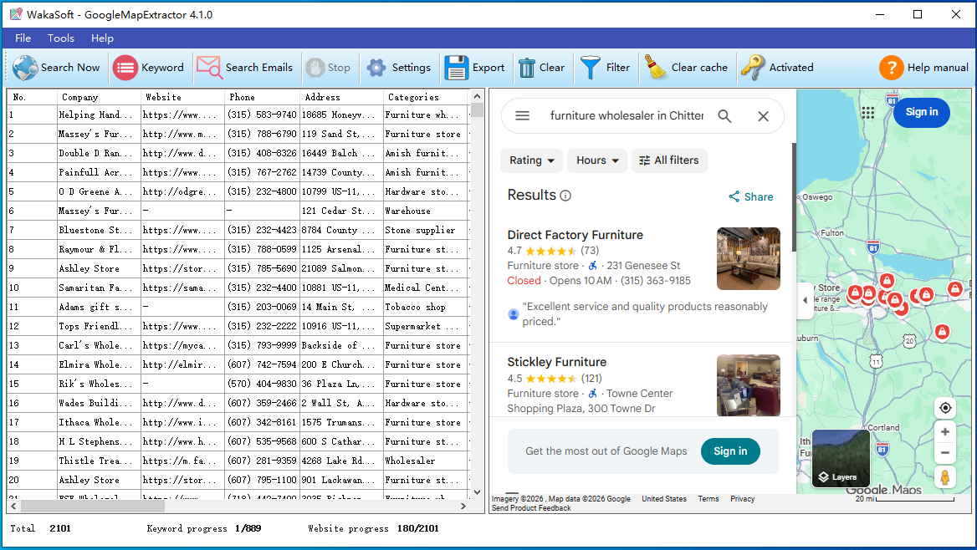977x550 pixels.
Task: Open All filters panel
Action: [x=669, y=160]
